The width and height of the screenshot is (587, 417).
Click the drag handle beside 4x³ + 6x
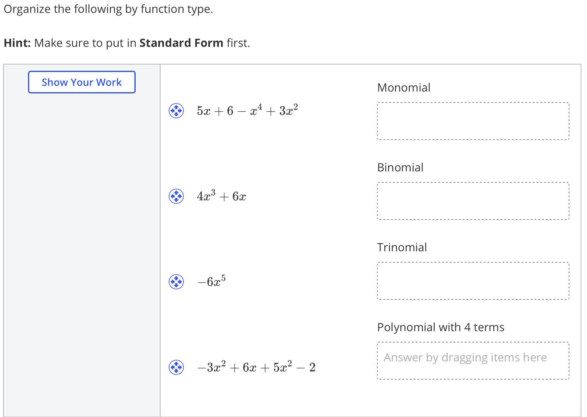176,196
